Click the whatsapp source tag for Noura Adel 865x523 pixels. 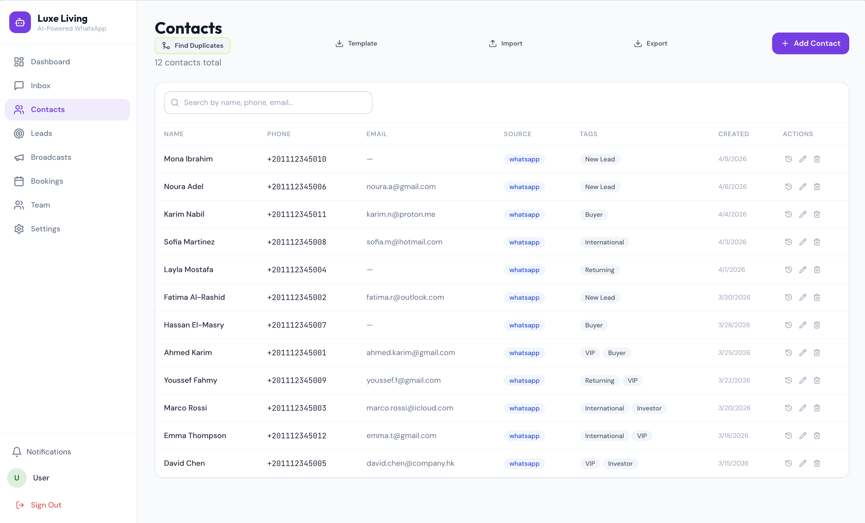coord(524,187)
